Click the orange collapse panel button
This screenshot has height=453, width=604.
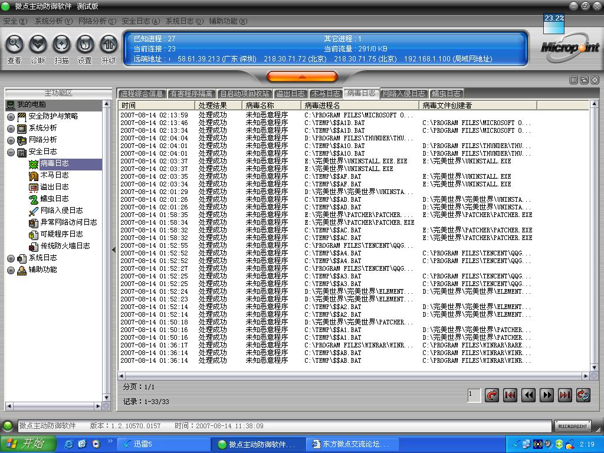(302, 77)
